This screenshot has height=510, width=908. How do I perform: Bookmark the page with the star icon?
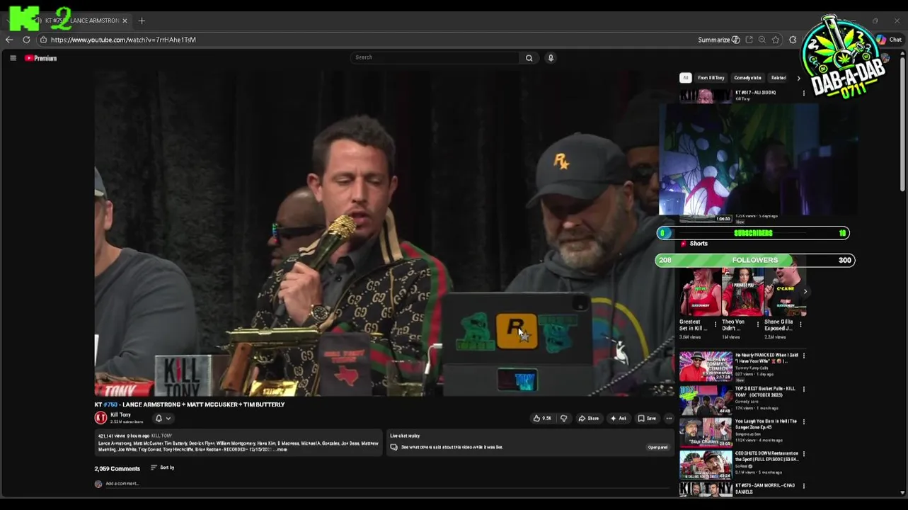[776, 40]
